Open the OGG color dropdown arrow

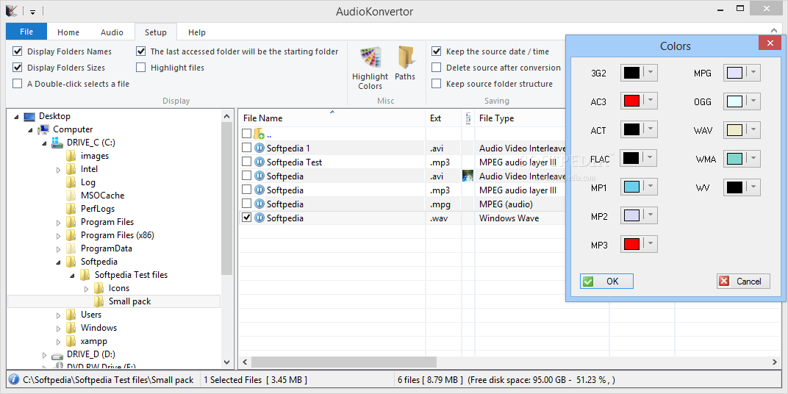tap(754, 101)
